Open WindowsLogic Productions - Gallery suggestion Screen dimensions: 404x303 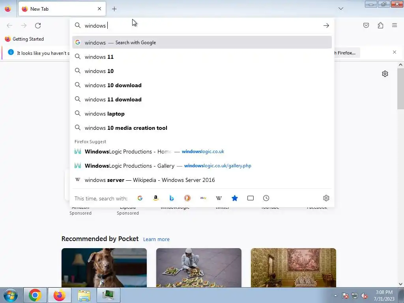202,166
